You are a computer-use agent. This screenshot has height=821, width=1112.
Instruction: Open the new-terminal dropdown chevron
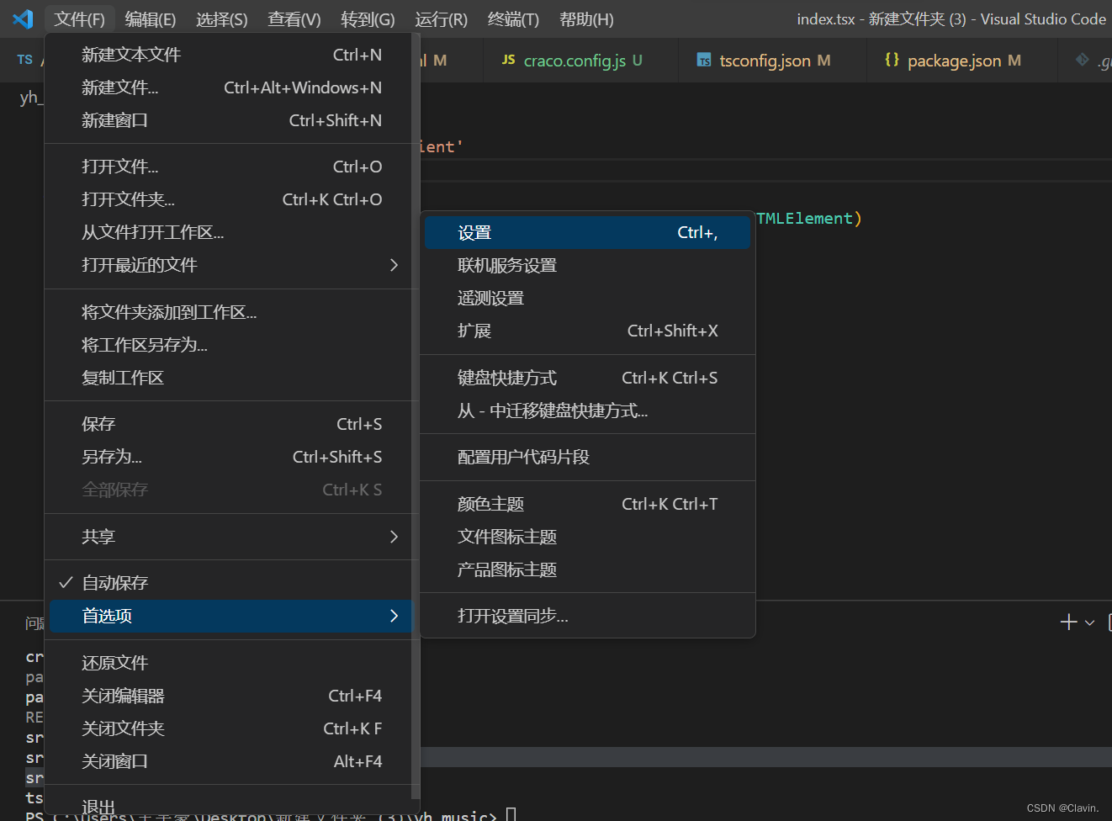pos(1089,622)
